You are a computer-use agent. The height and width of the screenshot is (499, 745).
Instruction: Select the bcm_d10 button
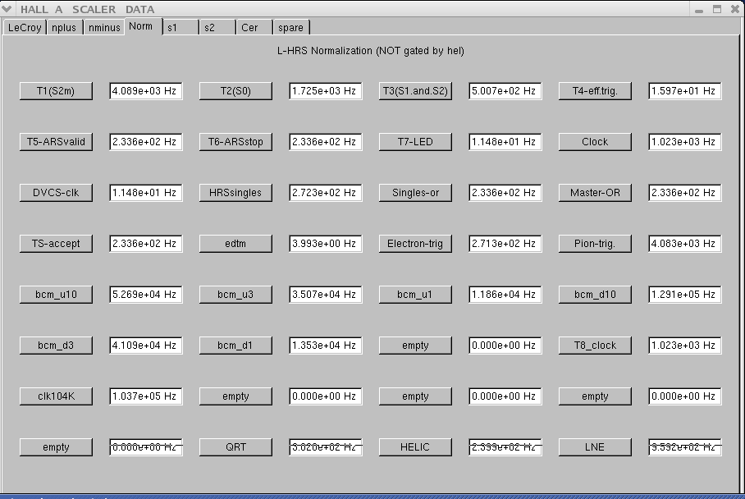[x=595, y=294]
